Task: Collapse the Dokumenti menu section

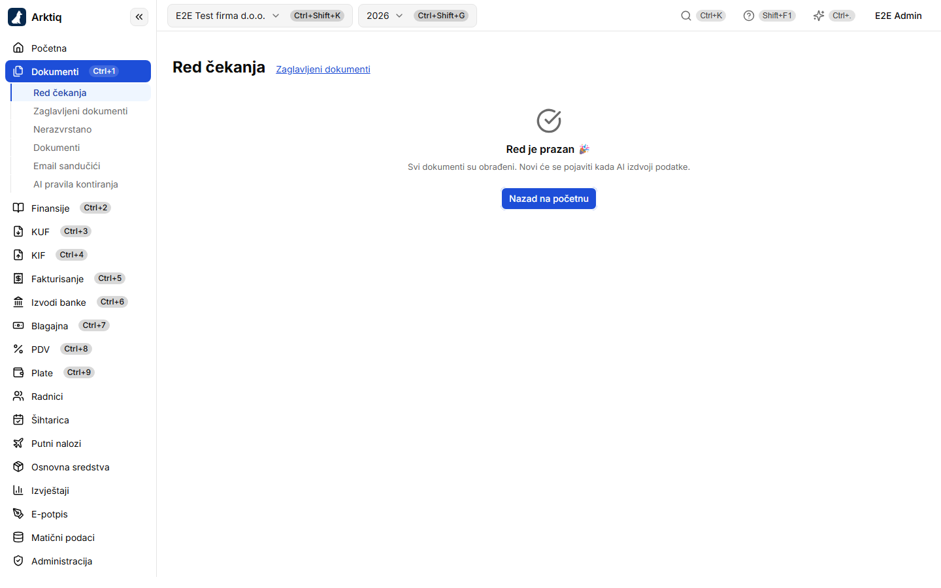Action: click(x=78, y=71)
